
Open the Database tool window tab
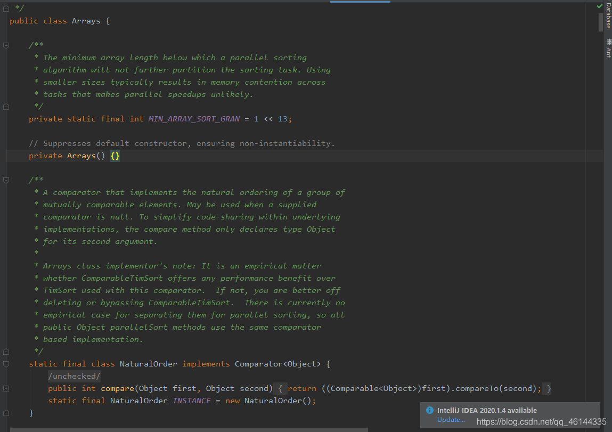pyautogui.click(x=608, y=15)
